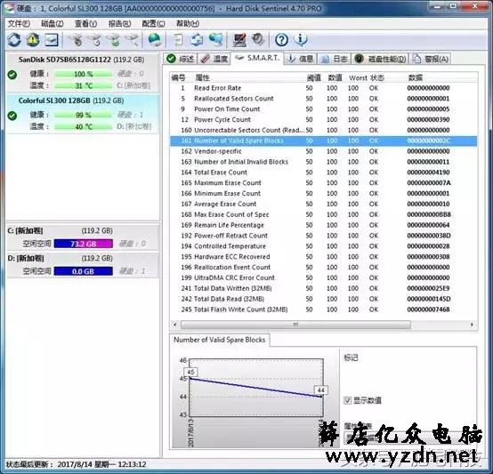
Task: Select the Power On Time Count row
Action: (324, 109)
